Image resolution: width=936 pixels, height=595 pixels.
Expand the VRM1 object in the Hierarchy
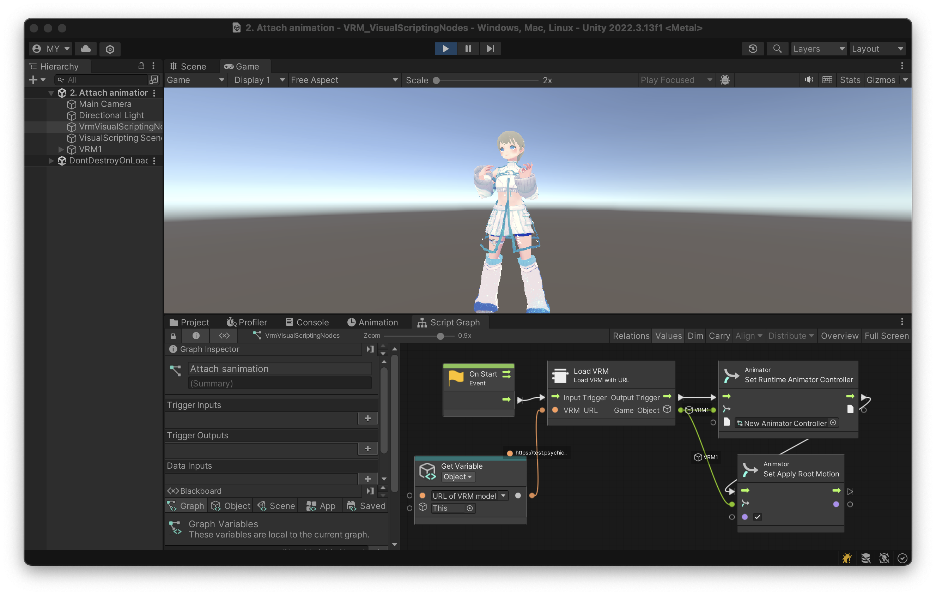click(x=61, y=149)
